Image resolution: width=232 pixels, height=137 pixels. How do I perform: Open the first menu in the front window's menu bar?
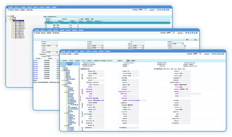click(x=64, y=51)
